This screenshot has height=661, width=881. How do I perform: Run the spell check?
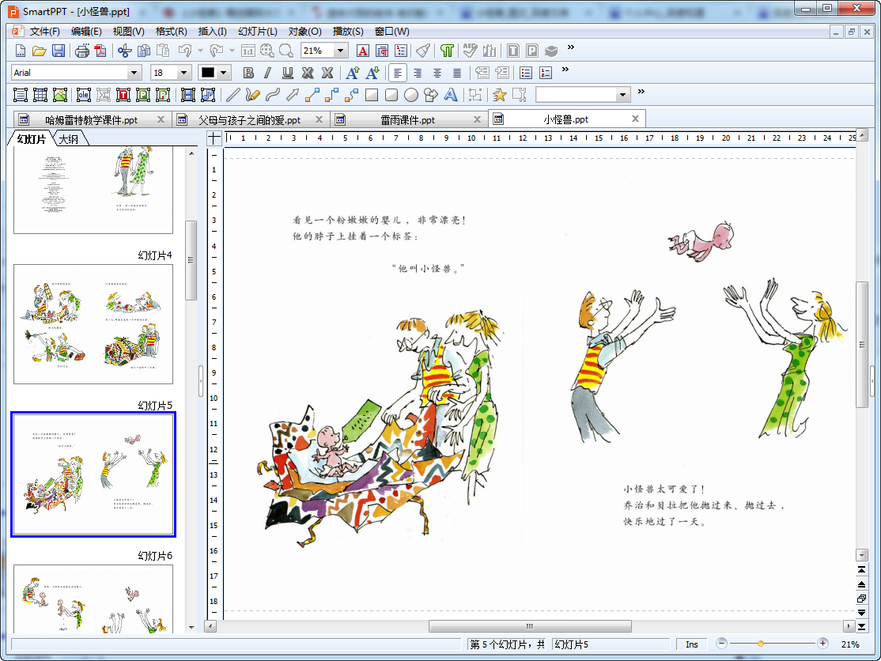pos(471,51)
